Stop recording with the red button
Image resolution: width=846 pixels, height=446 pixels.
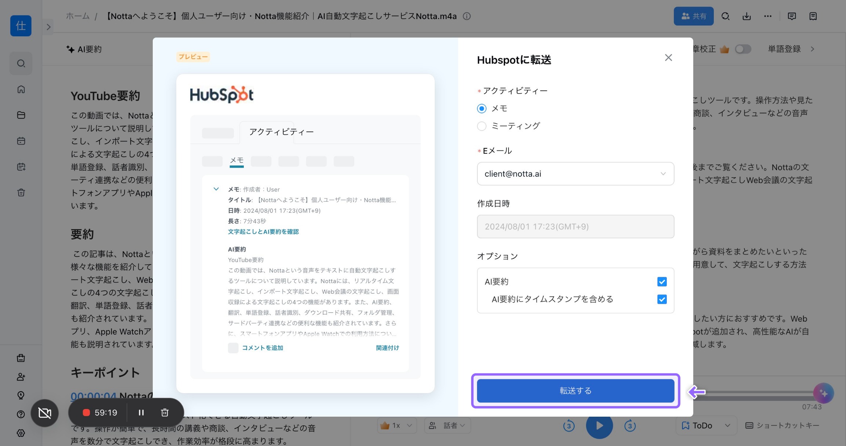click(x=86, y=413)
